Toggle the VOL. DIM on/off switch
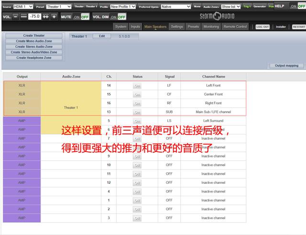 (x=118, y=17)
